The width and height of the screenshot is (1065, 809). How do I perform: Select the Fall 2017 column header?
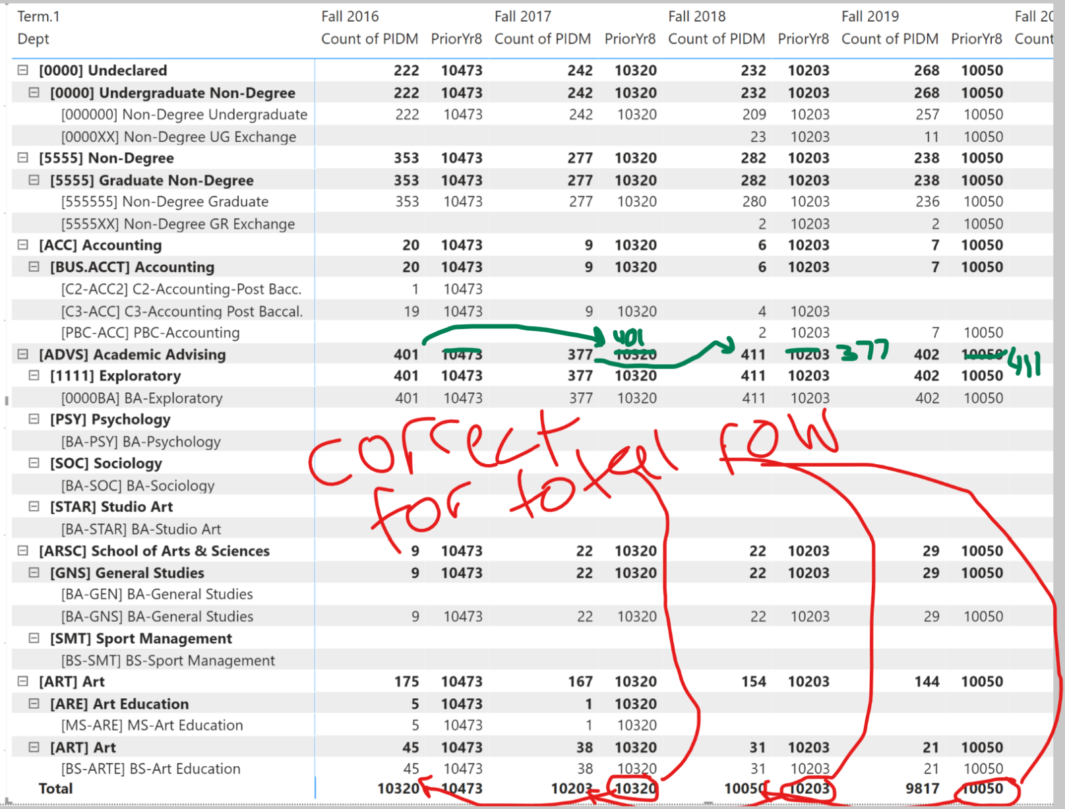pos(523,16)
